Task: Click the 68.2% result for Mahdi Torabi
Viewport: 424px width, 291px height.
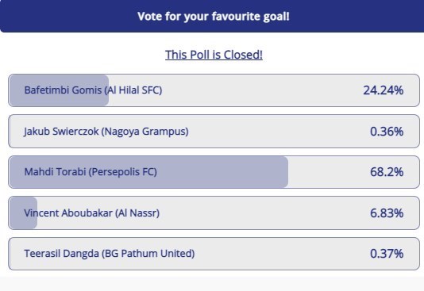Action: pyautogui.click(x=387, y=172)
